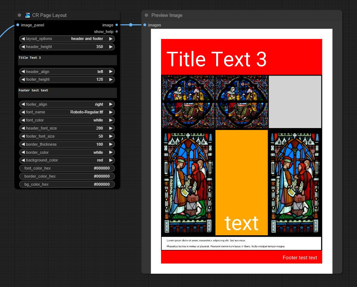
Task: Click the Preview Image node collapse dot
Action: click(147, 15)
